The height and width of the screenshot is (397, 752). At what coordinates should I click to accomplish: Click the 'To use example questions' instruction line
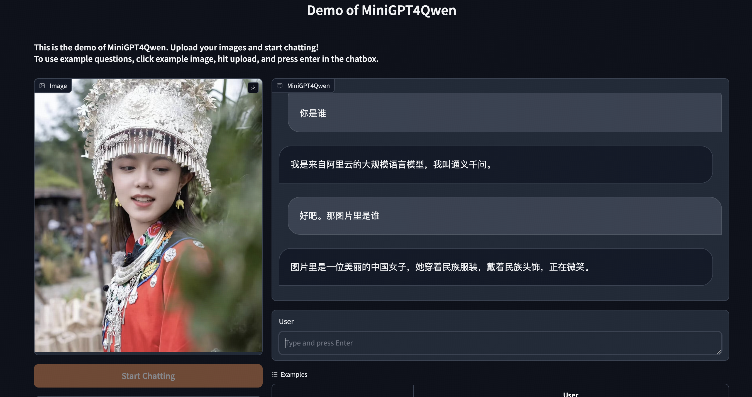206,59
